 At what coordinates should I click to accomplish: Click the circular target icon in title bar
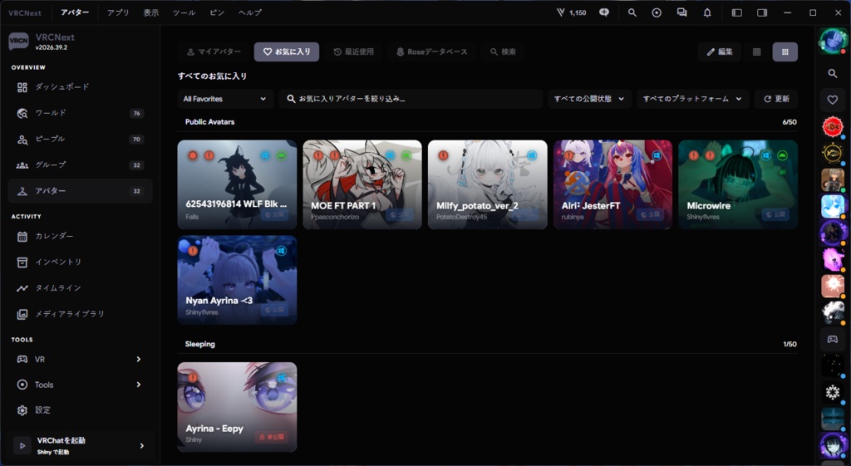pyautogui.click(x=657, y=12)
